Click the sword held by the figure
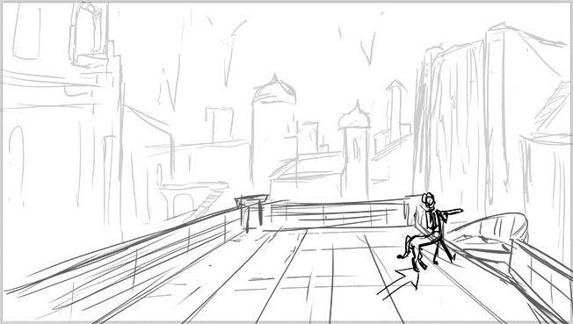This screenshot has width=573, height=324. coord(452,212)
